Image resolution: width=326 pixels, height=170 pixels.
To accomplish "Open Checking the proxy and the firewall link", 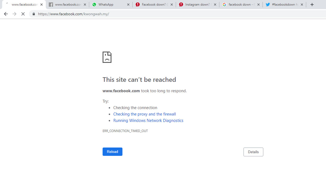I will (145, 114).
